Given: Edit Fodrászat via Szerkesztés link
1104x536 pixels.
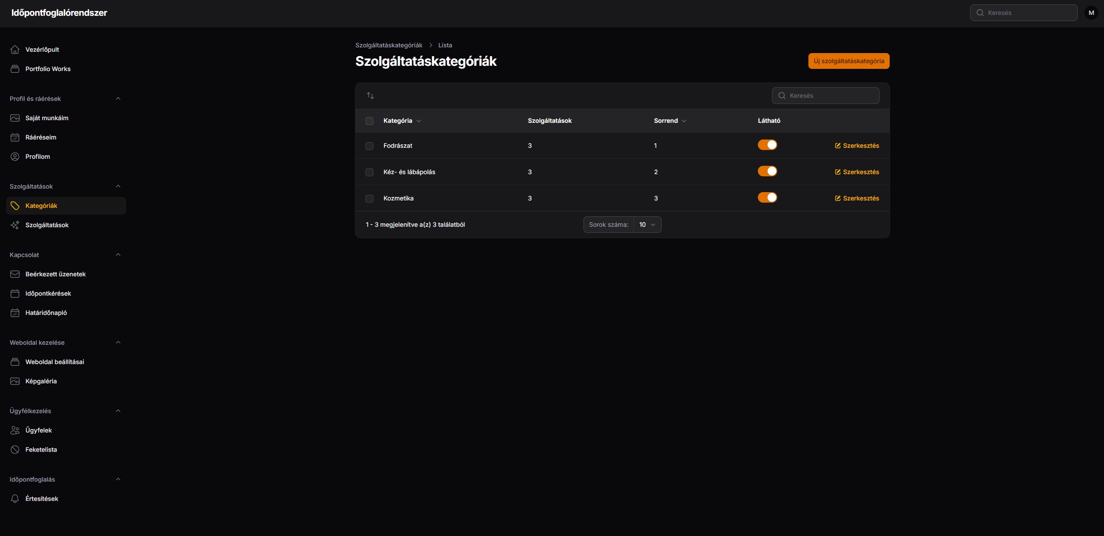Looking at the screenshot, I should [x=857, y=146].
